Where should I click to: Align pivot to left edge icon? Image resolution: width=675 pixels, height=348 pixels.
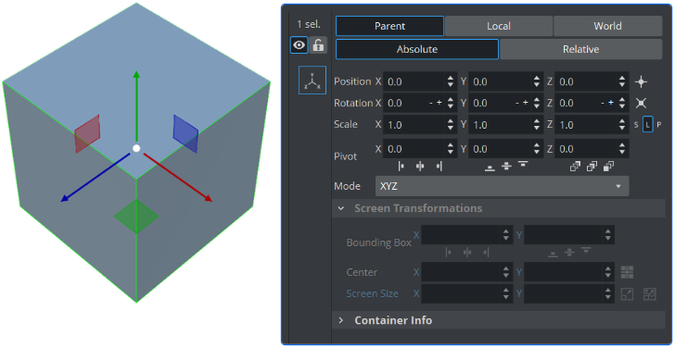(x=401, y=167)
